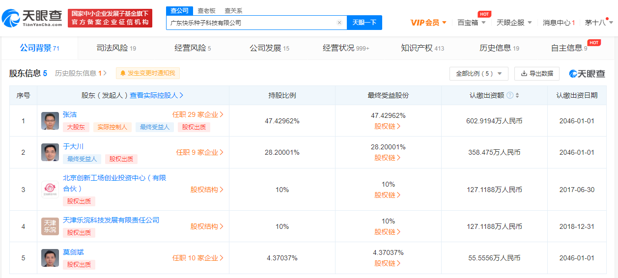This screenshot has width=618, height=278.
Task: Switch to the 司法风险 tab
Action: (116, 48)
